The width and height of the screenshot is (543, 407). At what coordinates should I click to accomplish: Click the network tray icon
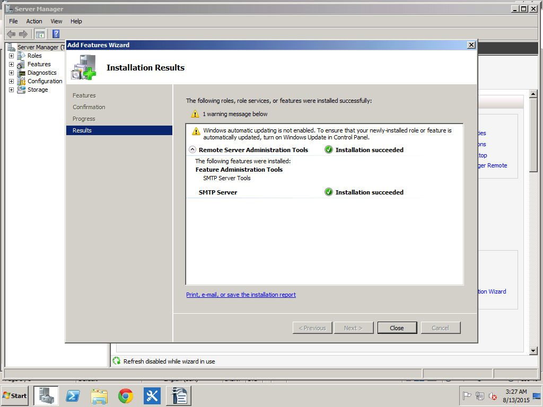(479, 395)
